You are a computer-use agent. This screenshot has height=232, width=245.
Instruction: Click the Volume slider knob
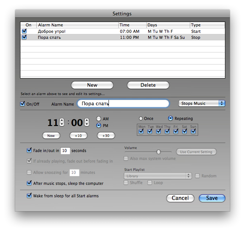coord(159,152)
